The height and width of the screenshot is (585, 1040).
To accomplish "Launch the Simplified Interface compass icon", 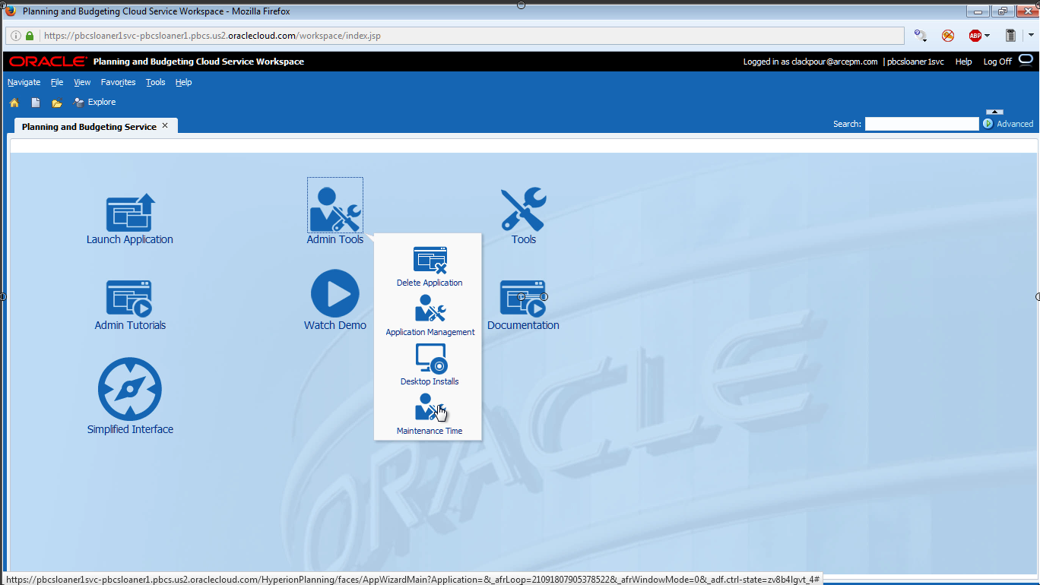I will 130,389.
